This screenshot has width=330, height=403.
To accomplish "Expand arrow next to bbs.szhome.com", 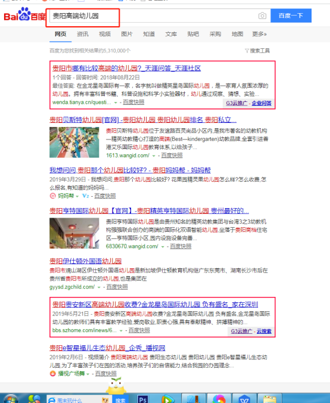I will coord(121,331).
